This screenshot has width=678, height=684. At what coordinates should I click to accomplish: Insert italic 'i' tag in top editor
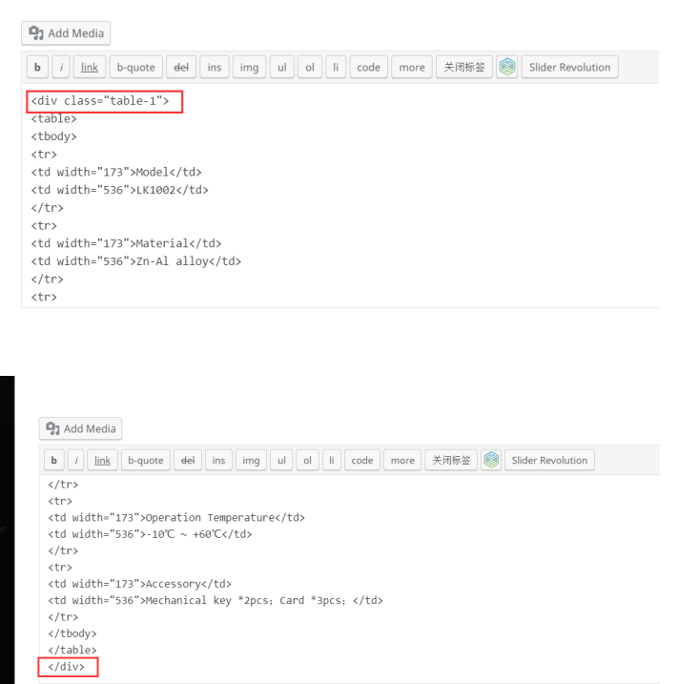(x=59, y=68)
